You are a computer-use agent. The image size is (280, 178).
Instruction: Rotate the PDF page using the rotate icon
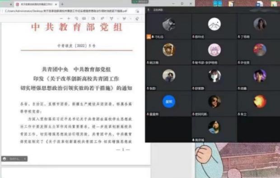click(x=76, y=19)
